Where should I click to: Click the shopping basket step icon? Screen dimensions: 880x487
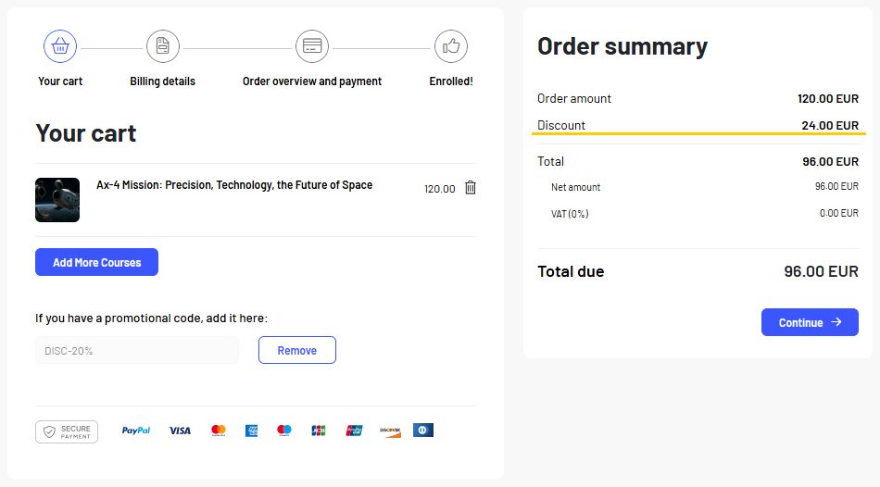[60, 46]
